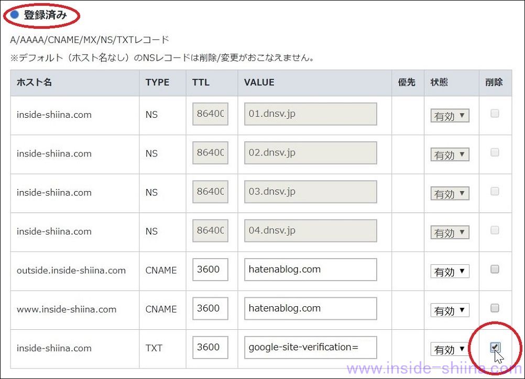Open the 有効 status dropdown for 03.dnsv.jp
The height and width of the screenshot is (379, 525).
click(x=449, y=193)
